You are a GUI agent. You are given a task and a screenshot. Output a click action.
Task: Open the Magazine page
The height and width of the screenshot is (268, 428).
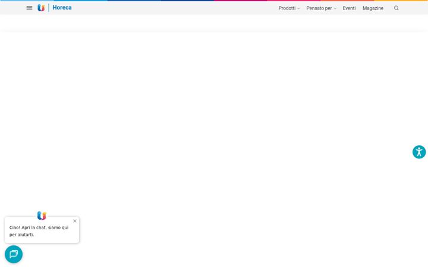373,8
